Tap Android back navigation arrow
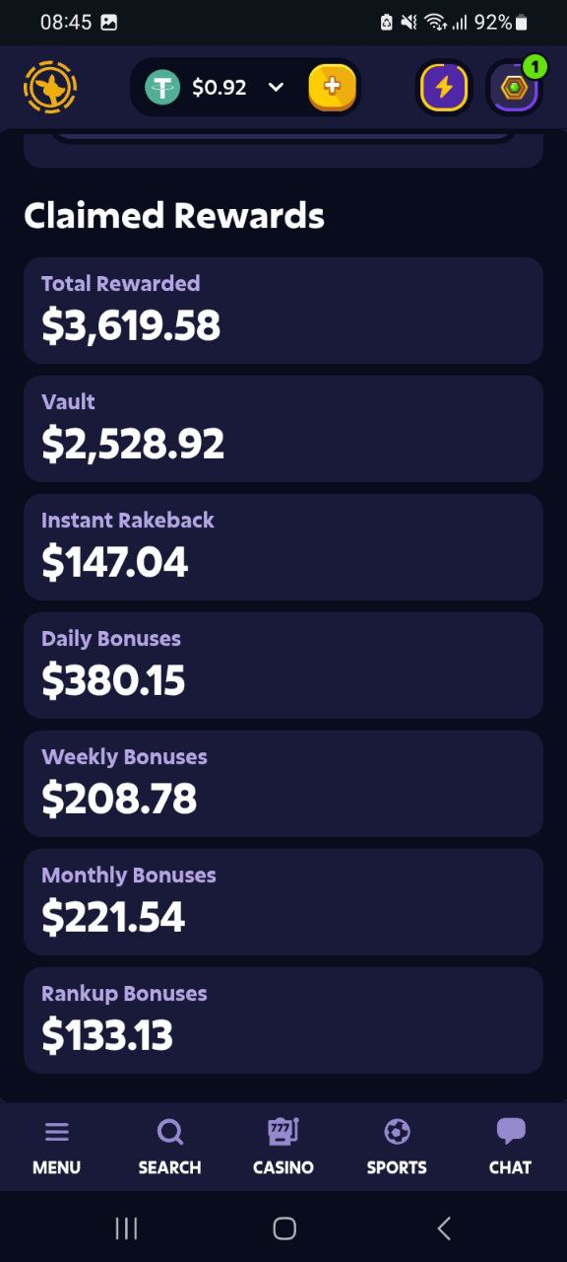The width and height of the screenshot is (567, 1262). (444, 1227)
